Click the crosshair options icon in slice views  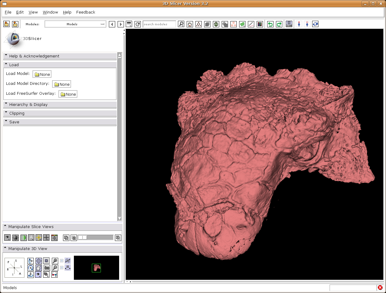(39, 238)
